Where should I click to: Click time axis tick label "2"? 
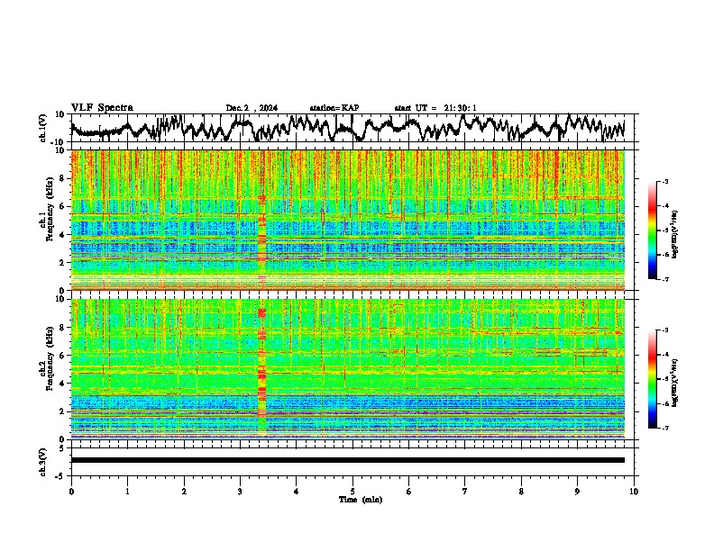click(184, 492)
